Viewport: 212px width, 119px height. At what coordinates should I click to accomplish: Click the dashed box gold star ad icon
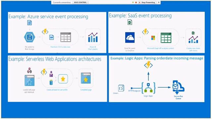63,79
